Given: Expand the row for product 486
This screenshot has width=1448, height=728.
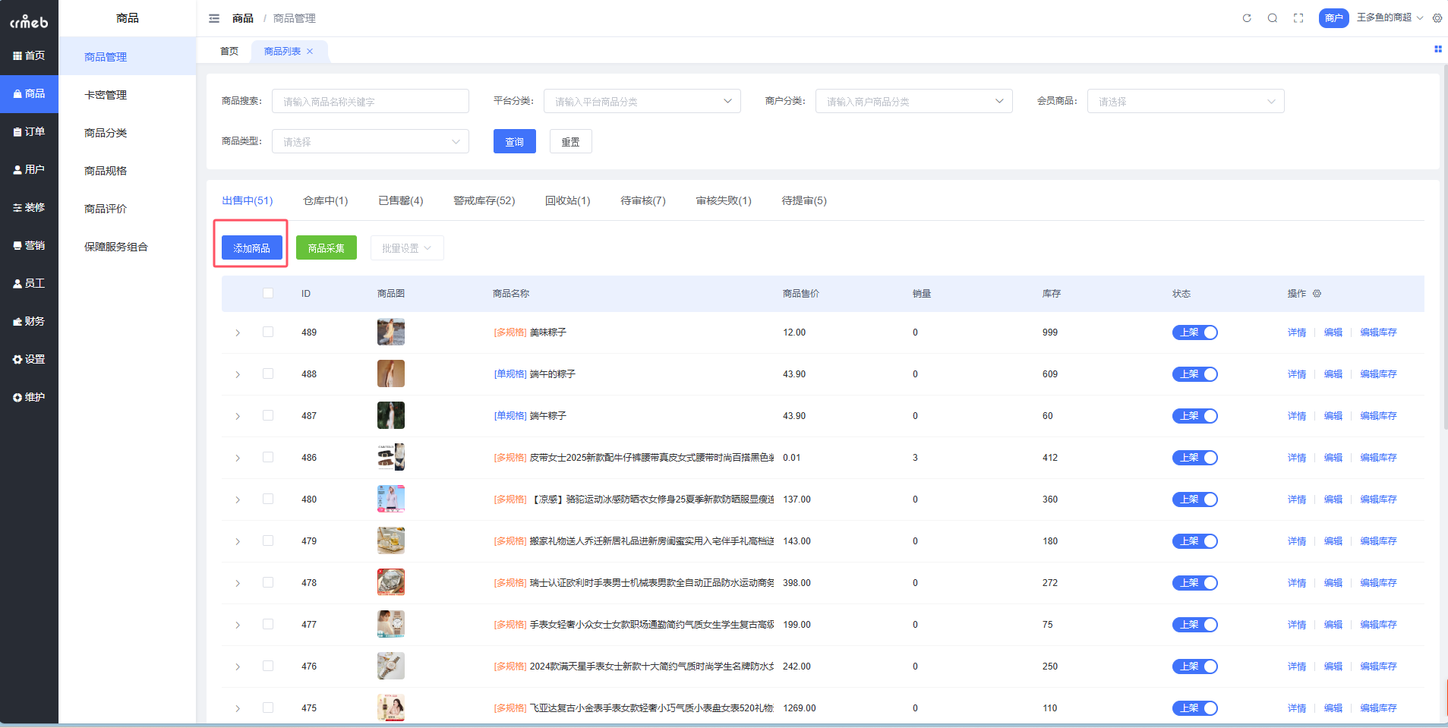Looking at the screenshot, I should pos(238,458).
